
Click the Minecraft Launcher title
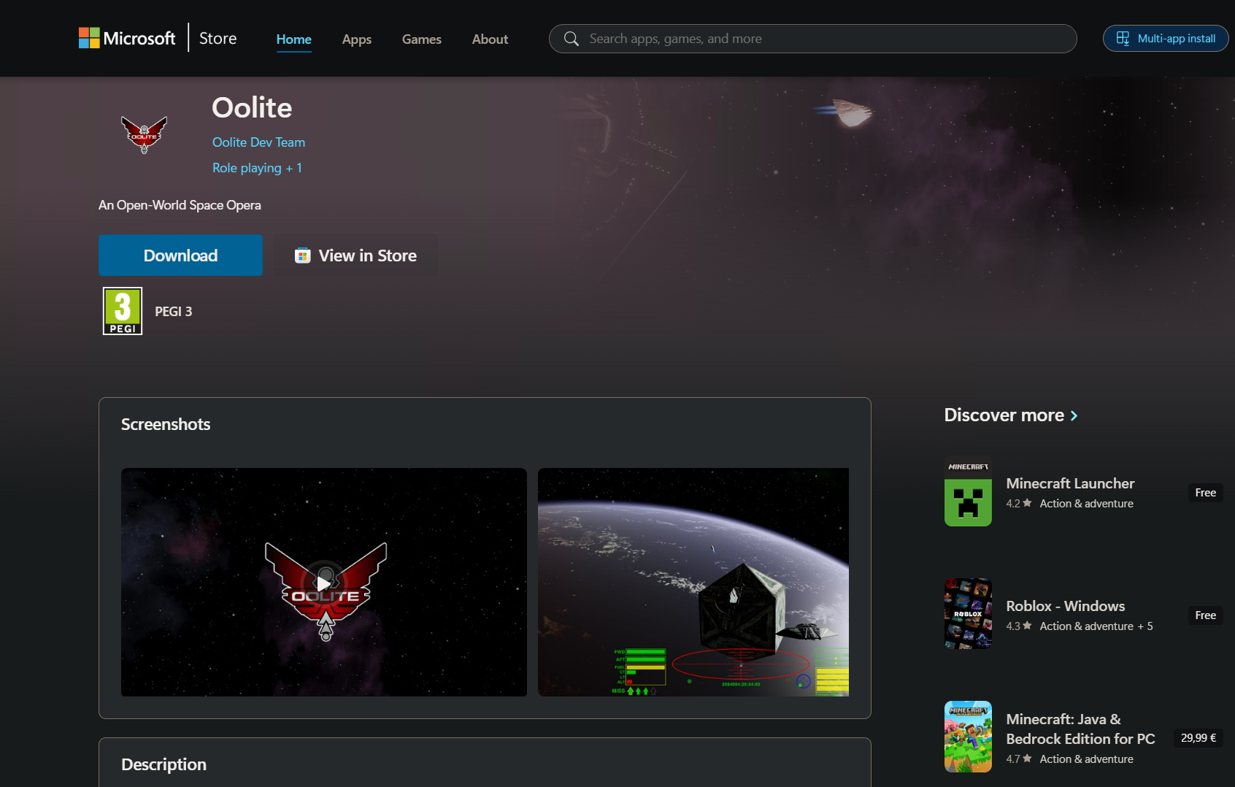coord(1070,483)
